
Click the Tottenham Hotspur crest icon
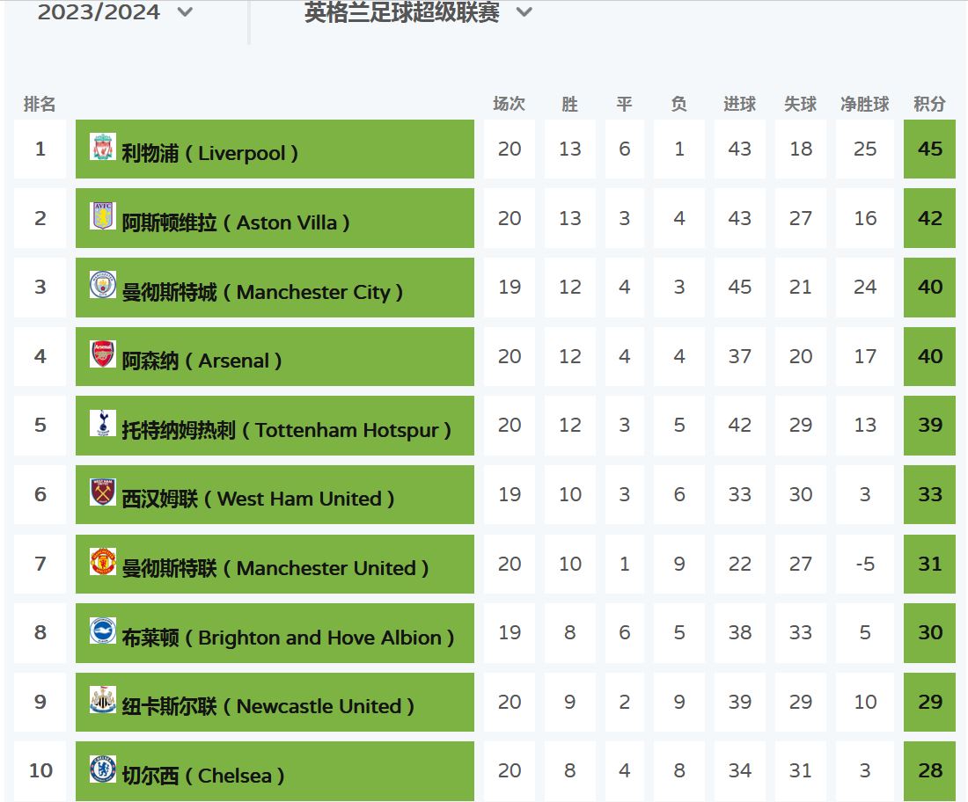(103, 423)
